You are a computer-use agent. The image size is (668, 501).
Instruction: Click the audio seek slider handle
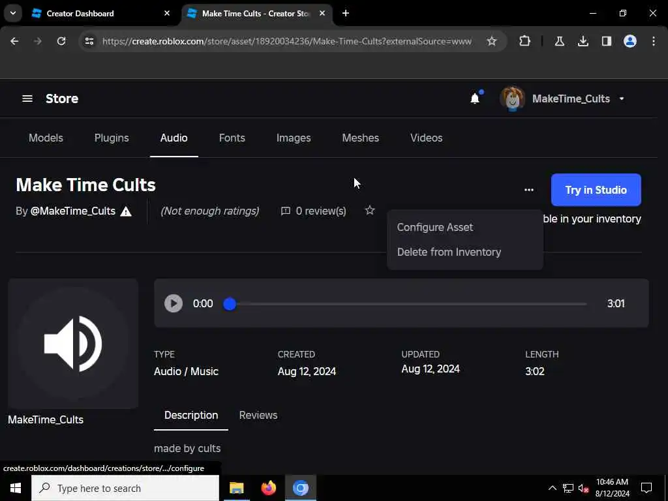[x=230, y=304]
